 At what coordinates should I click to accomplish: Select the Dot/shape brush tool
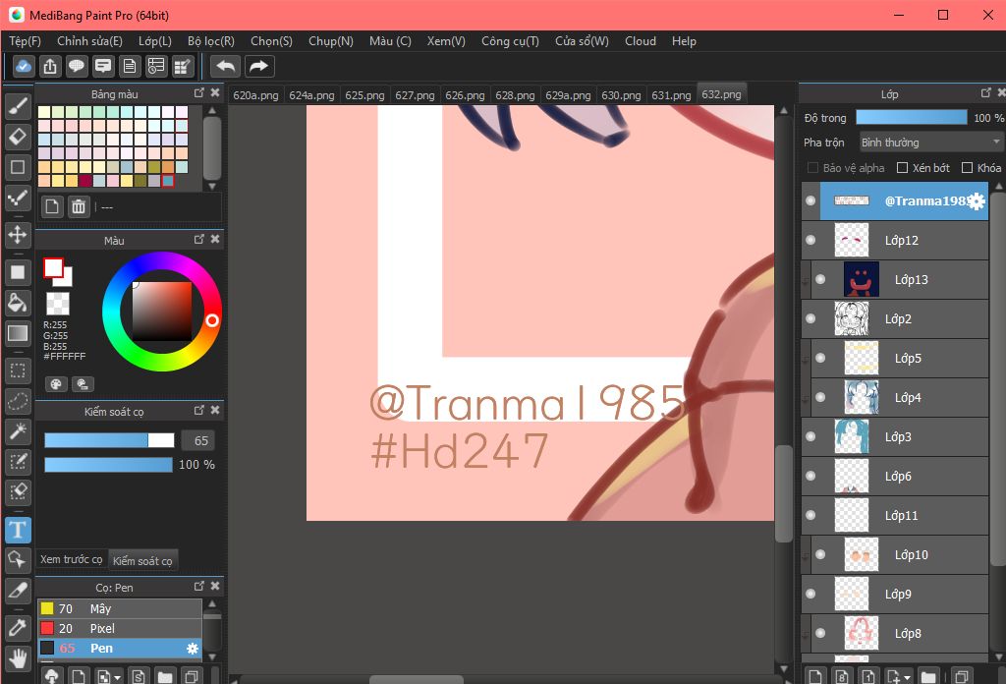point(18,198)
